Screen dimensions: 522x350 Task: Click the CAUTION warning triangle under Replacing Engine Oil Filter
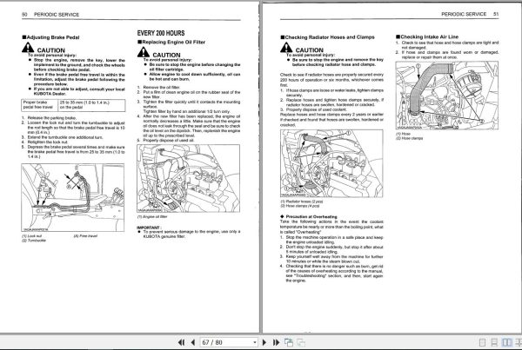tap(144, 52)
